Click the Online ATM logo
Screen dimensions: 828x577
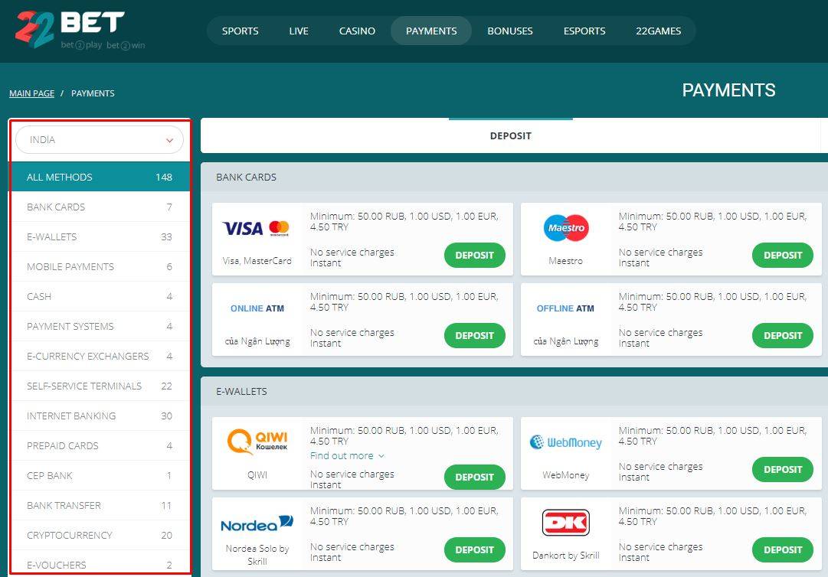[257, 308]
